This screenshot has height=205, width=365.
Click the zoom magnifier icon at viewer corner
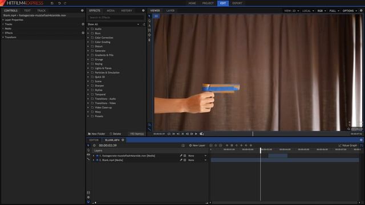[x=348, y=129]
